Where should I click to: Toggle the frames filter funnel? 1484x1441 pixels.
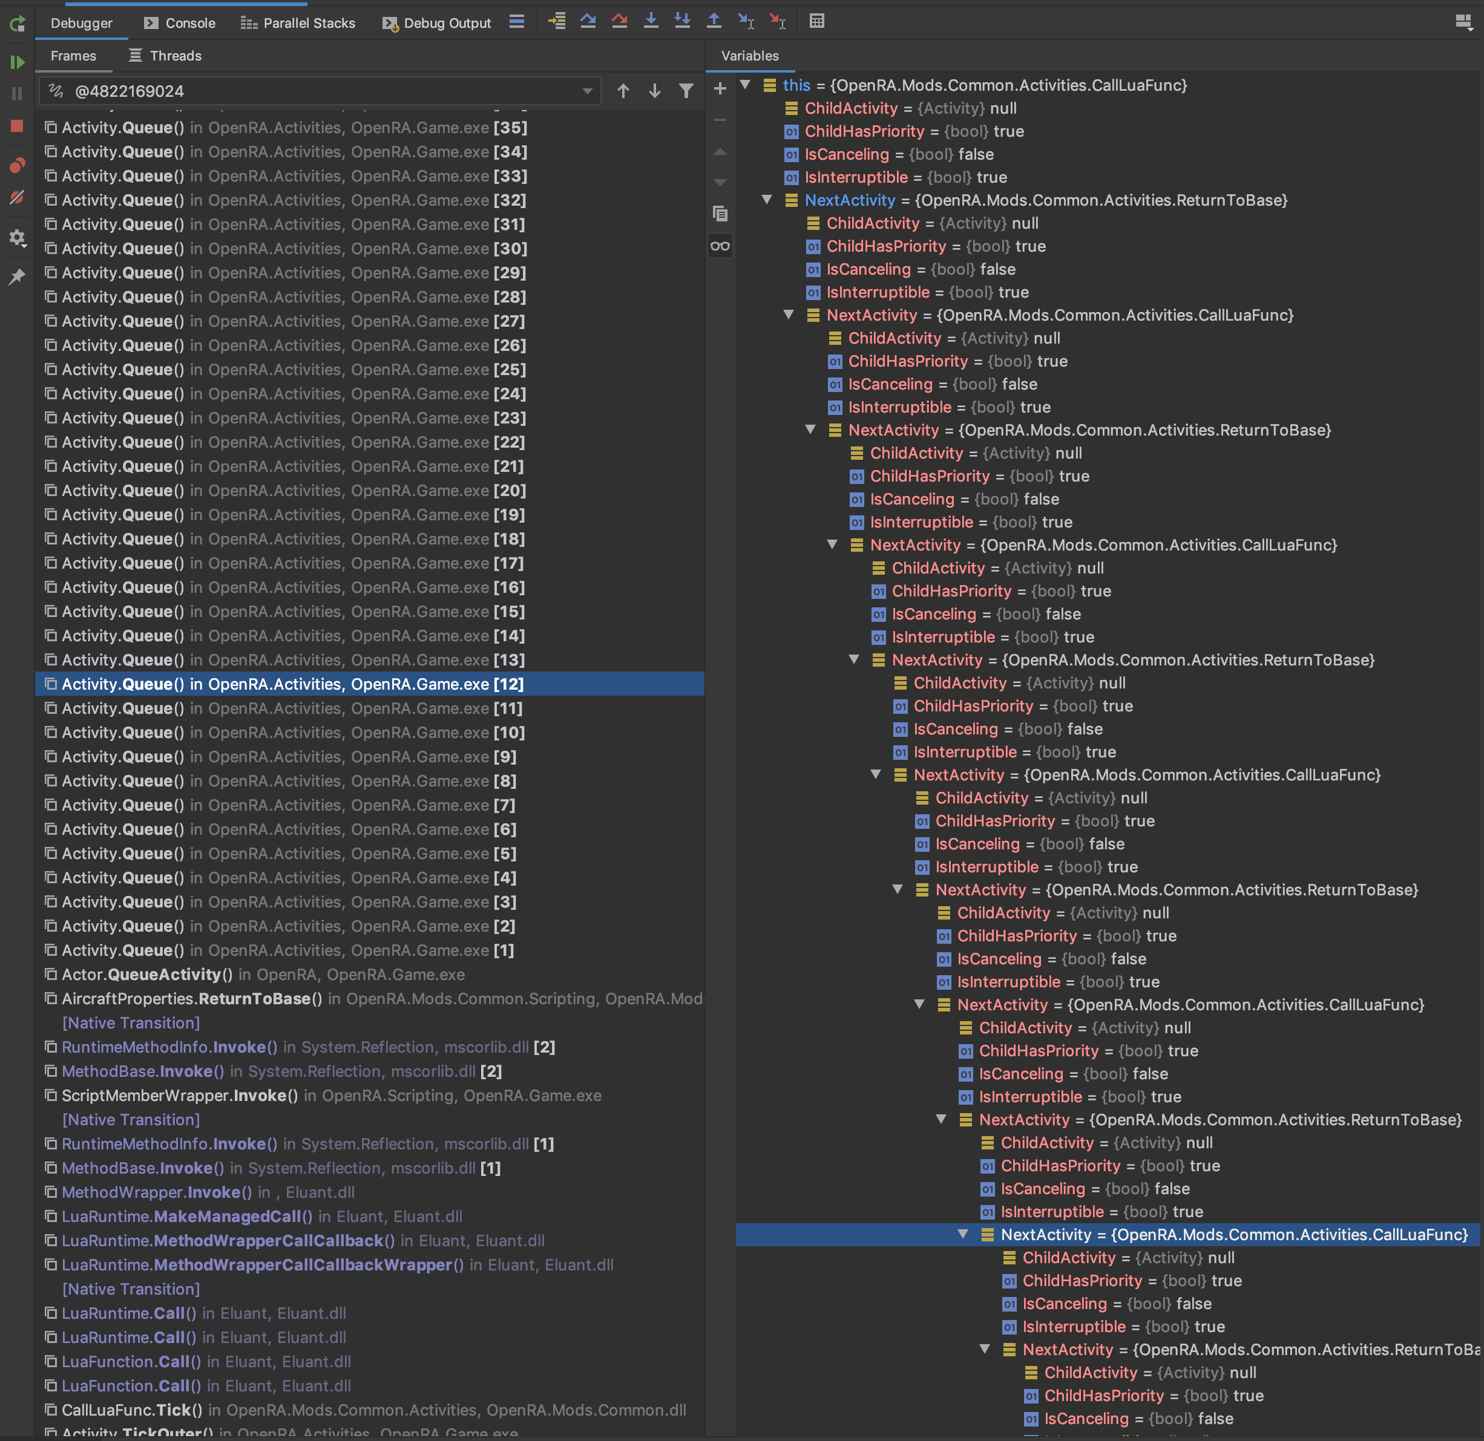(x=686, y=91)
